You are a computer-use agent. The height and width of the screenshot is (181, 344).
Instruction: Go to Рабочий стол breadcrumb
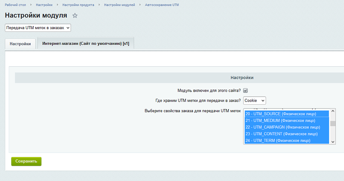(15, 5)
